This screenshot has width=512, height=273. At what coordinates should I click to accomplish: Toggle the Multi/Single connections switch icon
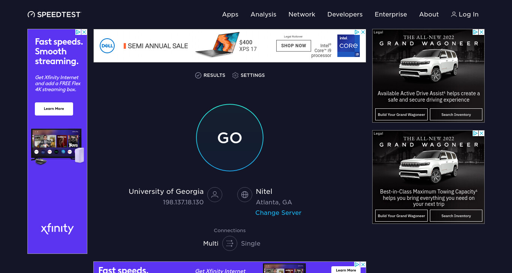click(x=230, y=243)
